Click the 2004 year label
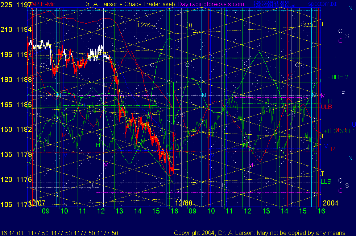 tap(330, 203)
